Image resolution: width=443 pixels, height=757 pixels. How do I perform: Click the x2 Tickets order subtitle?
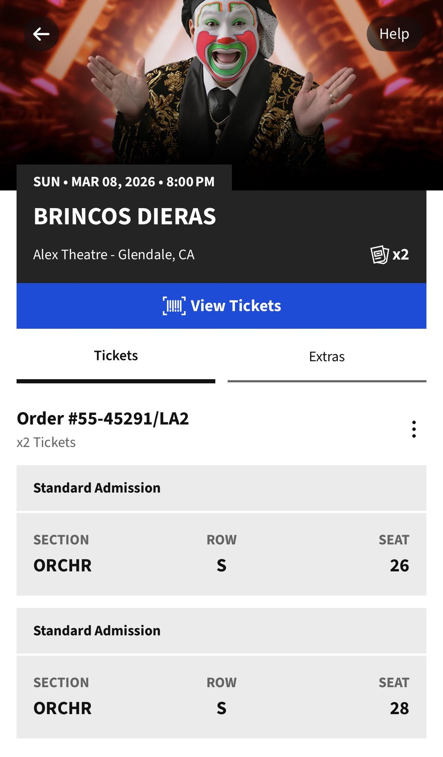tap(46, 442)
